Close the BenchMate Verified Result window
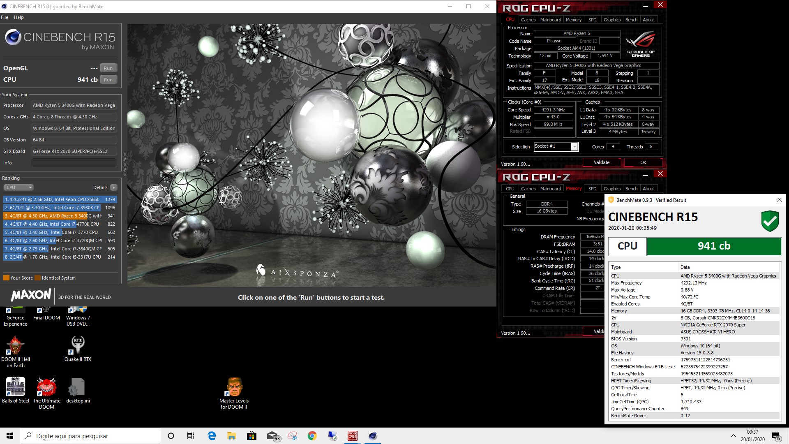 pyautogui.click(x=779, y=200)
